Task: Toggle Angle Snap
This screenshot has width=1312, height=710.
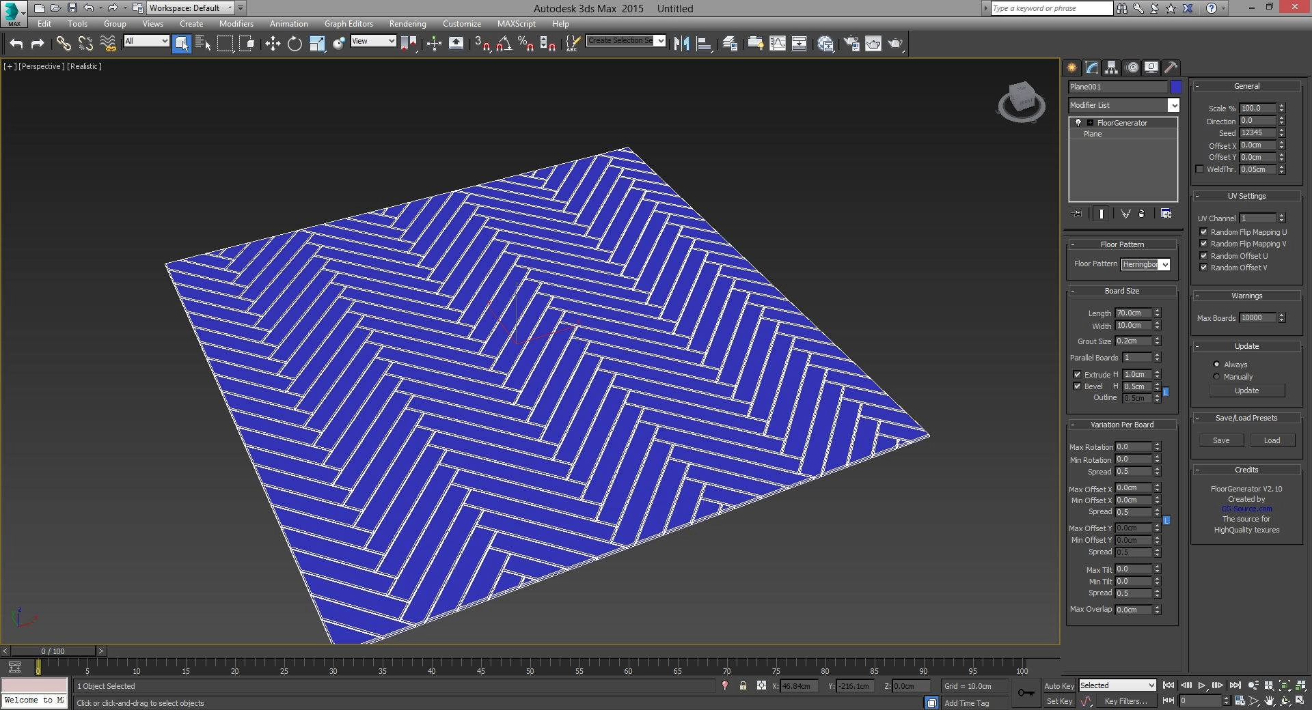Action: [x=504, y=44]
